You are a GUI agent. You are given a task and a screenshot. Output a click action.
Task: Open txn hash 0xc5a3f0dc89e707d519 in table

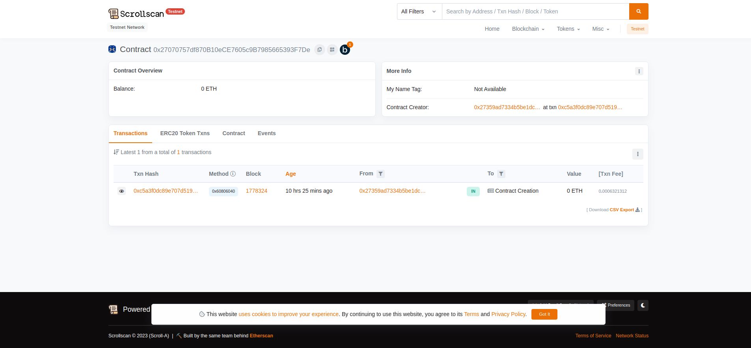tap(166, 191)
